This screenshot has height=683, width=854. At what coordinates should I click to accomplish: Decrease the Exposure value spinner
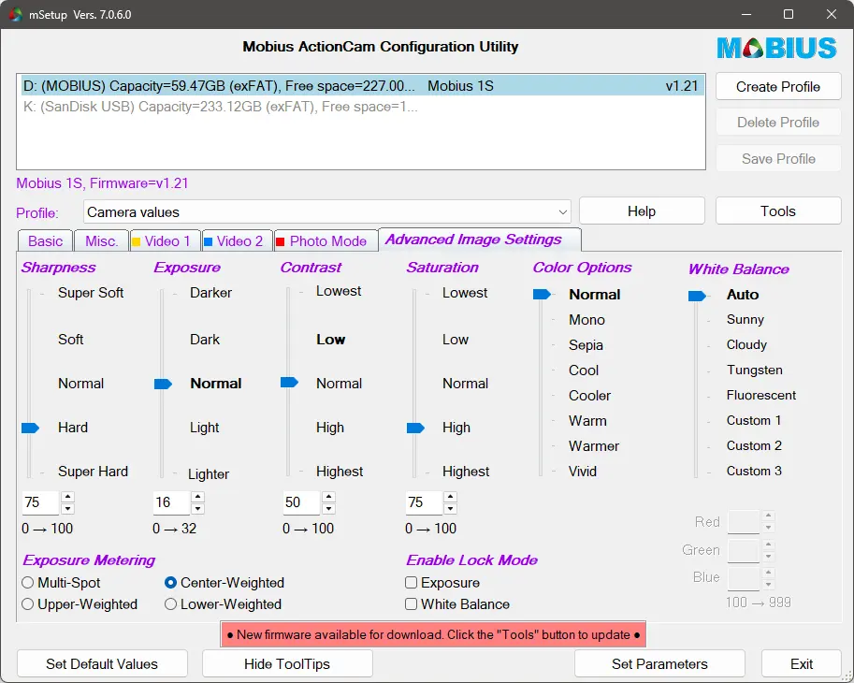coord(197,509)
